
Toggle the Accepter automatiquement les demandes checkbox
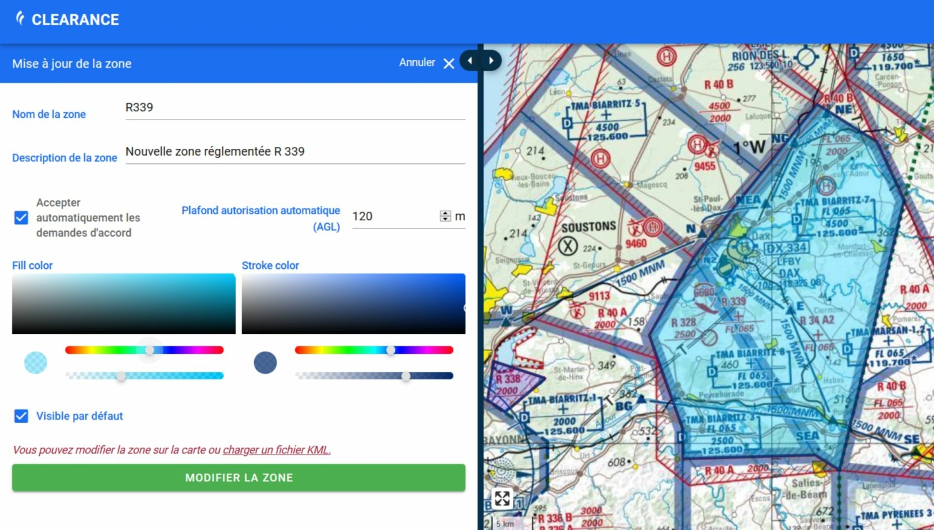[21, 217]
